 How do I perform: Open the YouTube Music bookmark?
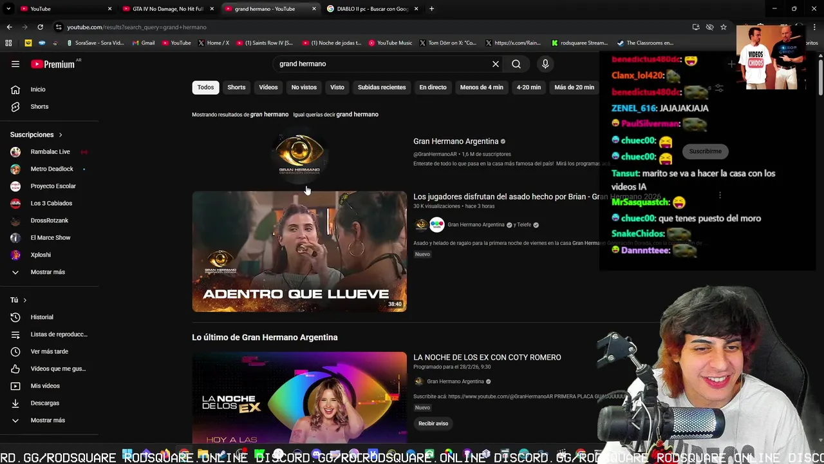tap(390, 43)
